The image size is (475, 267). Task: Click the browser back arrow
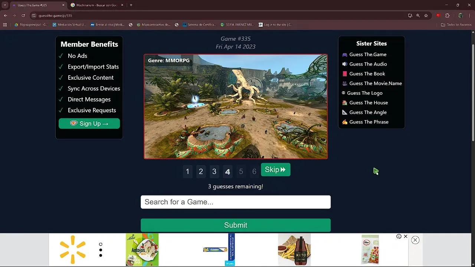click(x=5, y=16)
